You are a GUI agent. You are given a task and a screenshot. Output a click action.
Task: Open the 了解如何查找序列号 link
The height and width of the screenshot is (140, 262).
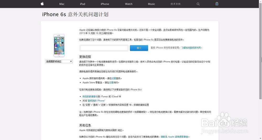click(191, 48)
